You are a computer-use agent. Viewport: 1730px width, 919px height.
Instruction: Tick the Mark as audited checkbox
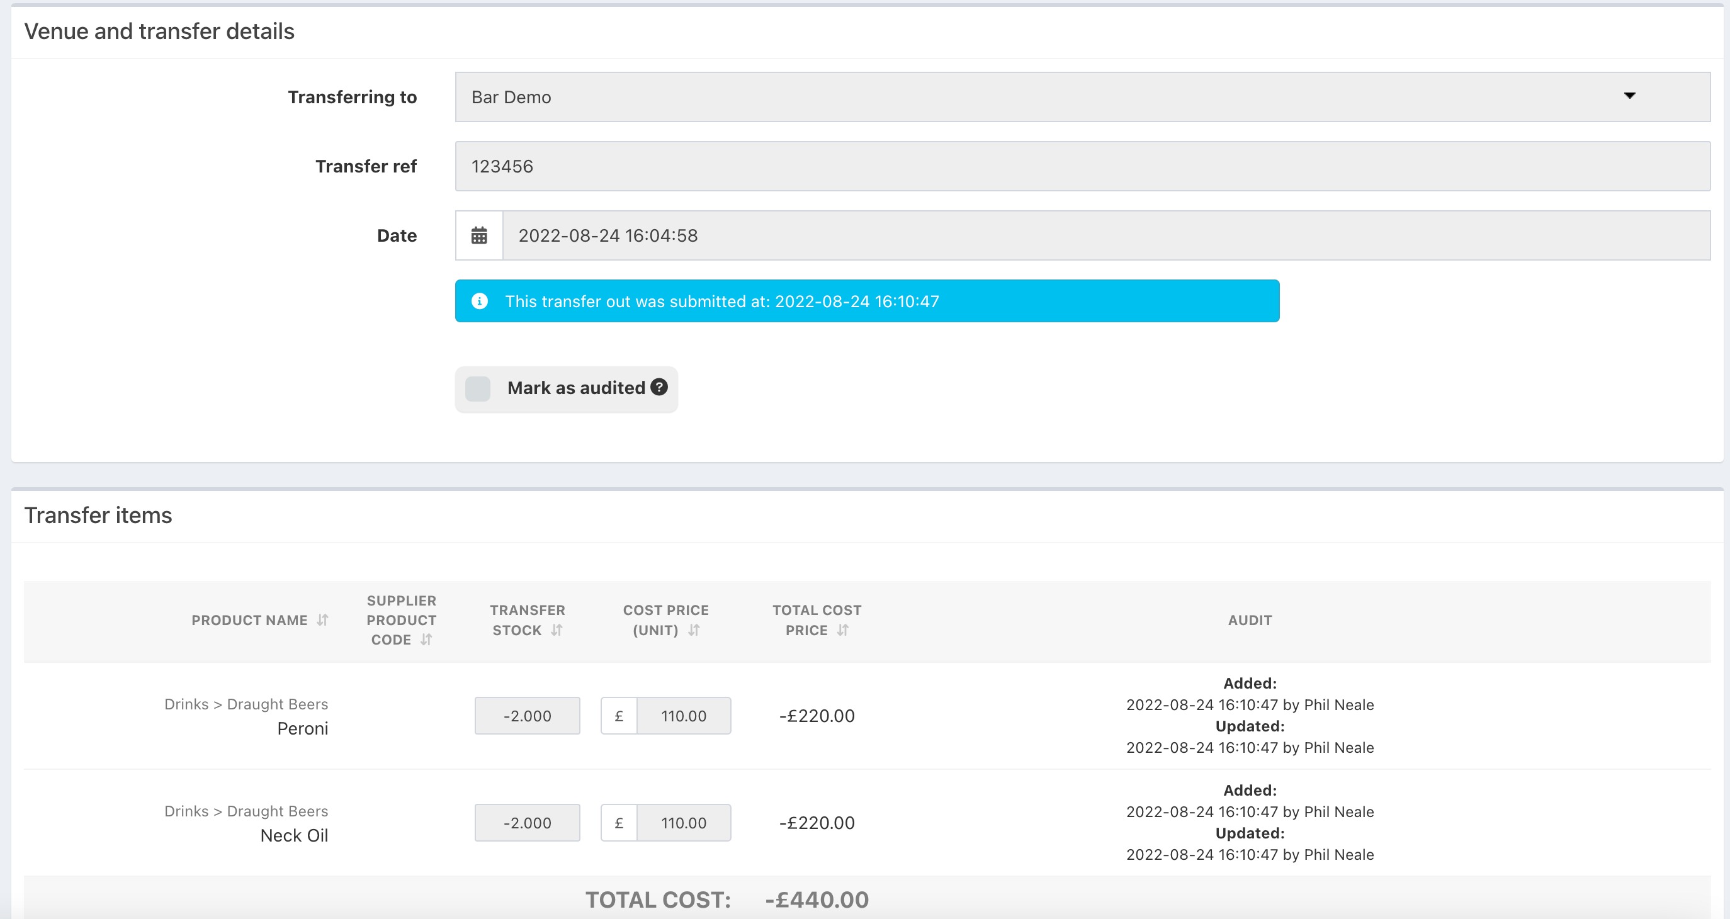click(478, 388)
